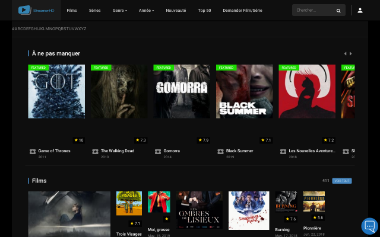380x237 pixels.
Task: Click the 2011 year under Game of Thrones
Action: [42, 157]
